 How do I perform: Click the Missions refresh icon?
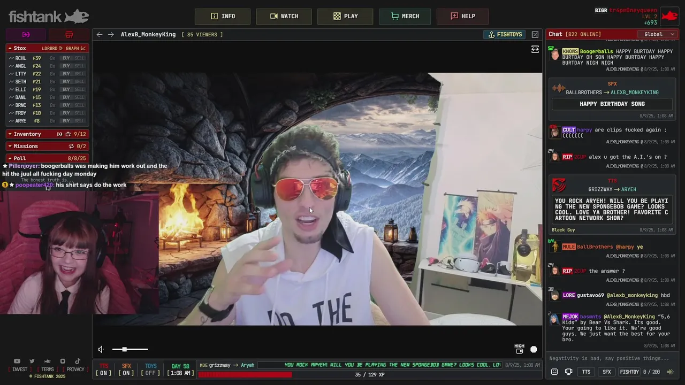pos(71,146)
